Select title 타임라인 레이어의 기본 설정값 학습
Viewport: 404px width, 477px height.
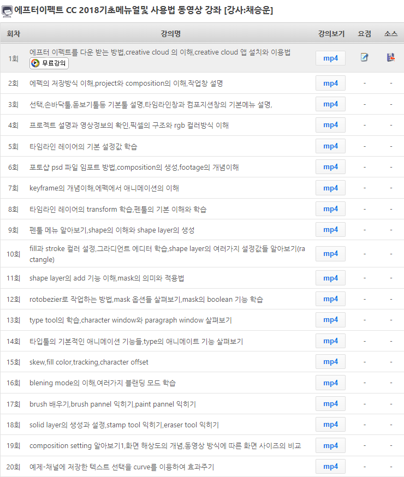[x=84, y=147]
